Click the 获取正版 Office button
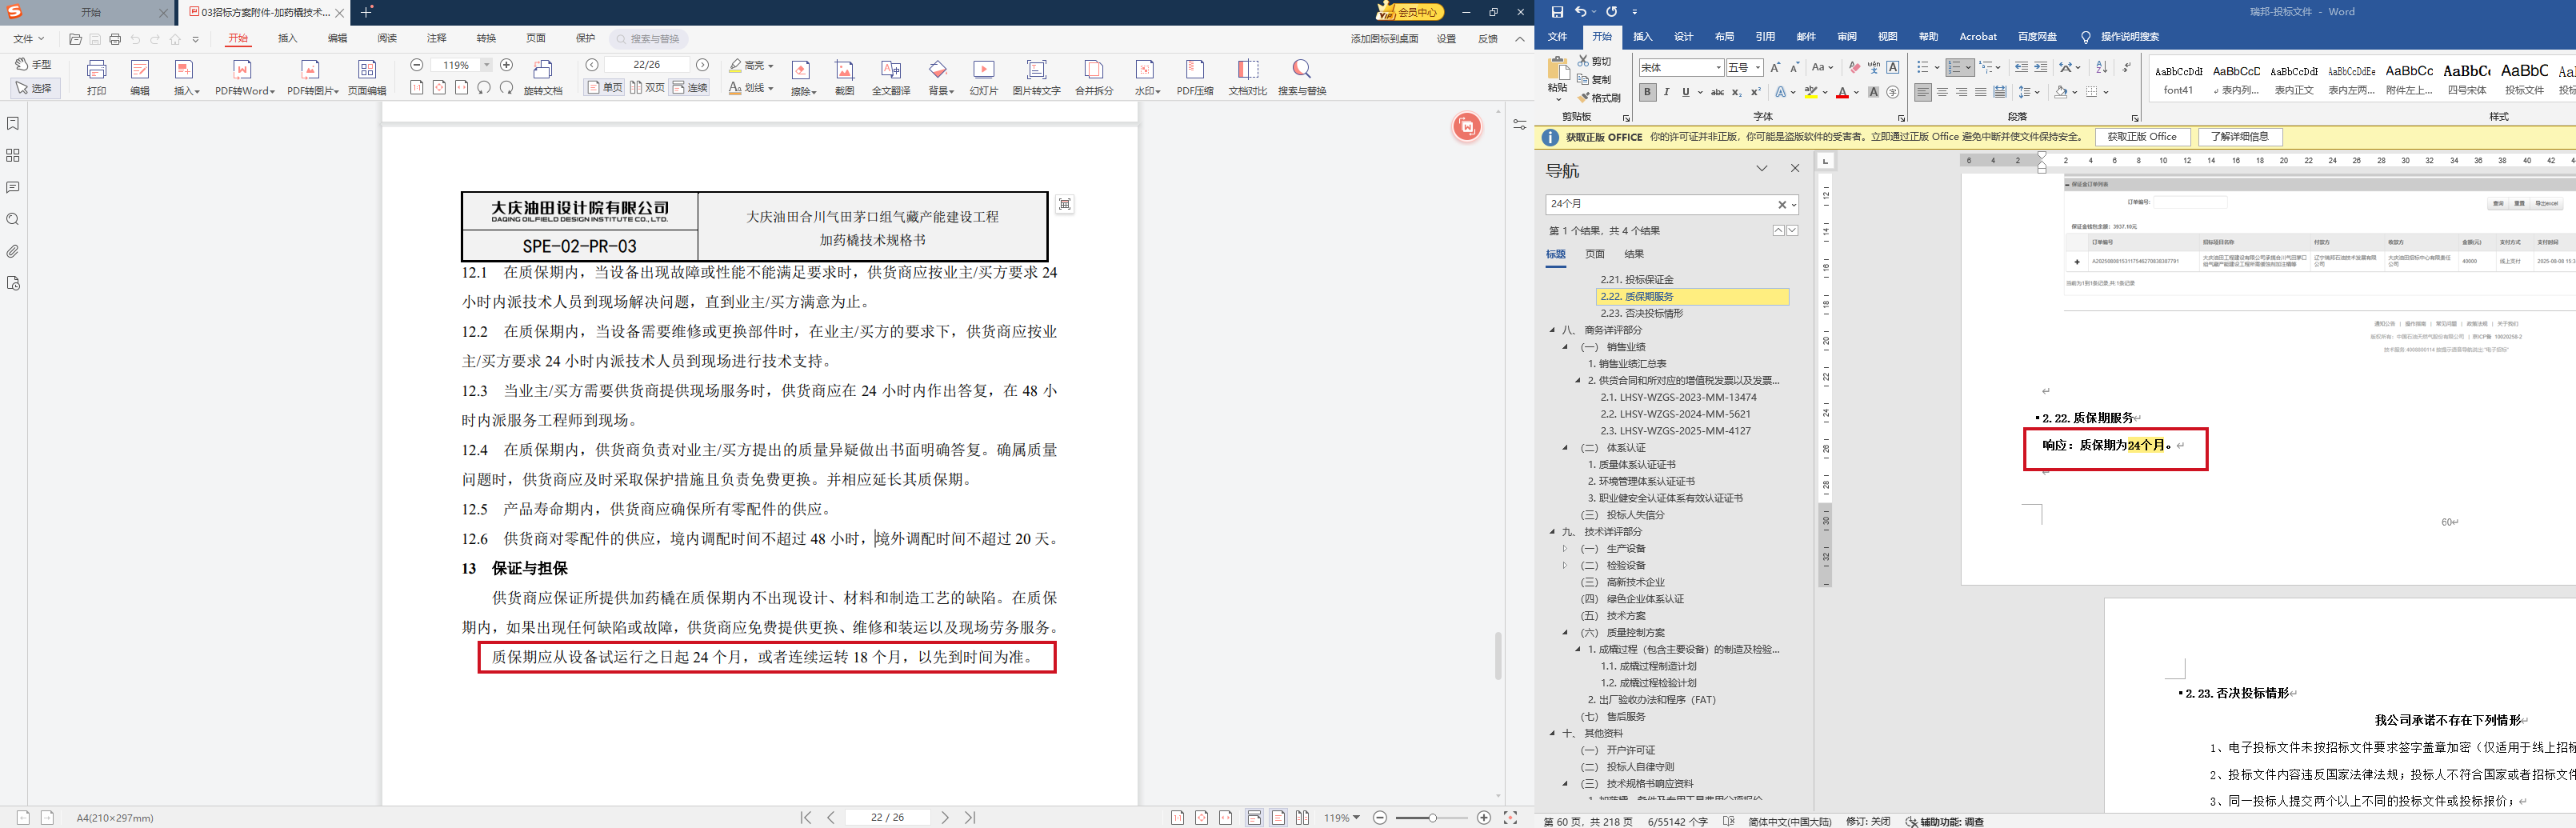 tap(2142, 137)
